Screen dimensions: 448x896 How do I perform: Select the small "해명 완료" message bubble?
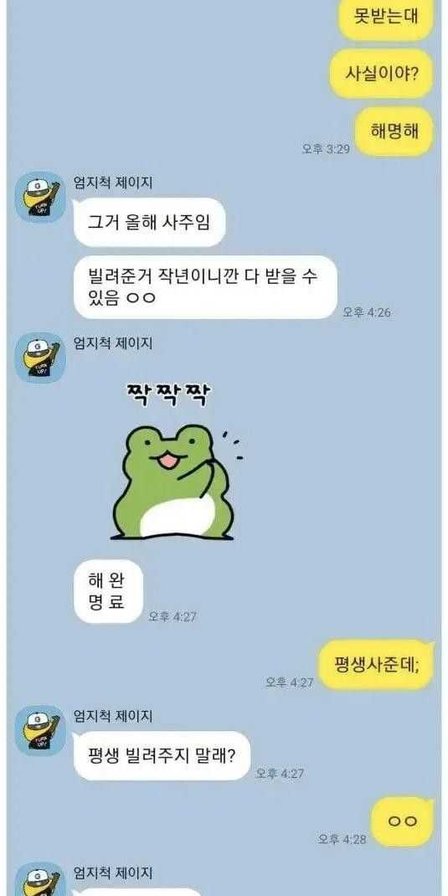[107, 591]
